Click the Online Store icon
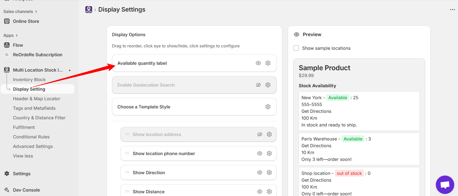The height and width of the screenshot is (196, 458). point(7,21)
